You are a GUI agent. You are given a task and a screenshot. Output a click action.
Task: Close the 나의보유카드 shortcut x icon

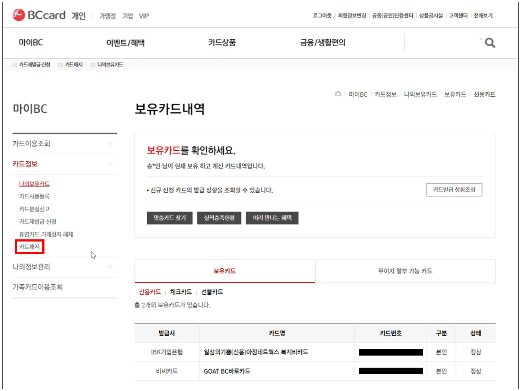point(93,65)
